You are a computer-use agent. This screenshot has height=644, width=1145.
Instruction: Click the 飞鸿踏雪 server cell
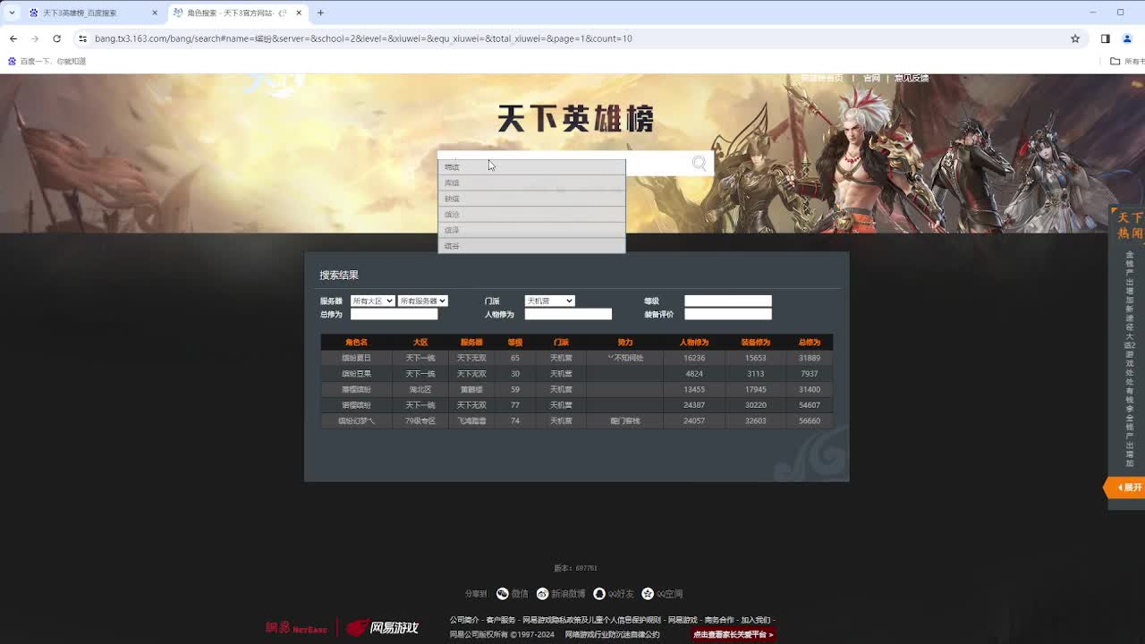pyautogui.click(x=472, y=420)
